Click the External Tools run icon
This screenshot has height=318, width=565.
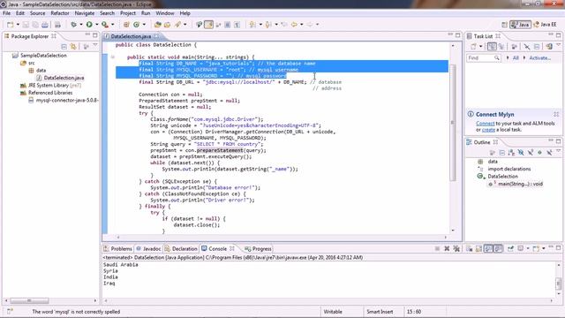click(105, 25)
